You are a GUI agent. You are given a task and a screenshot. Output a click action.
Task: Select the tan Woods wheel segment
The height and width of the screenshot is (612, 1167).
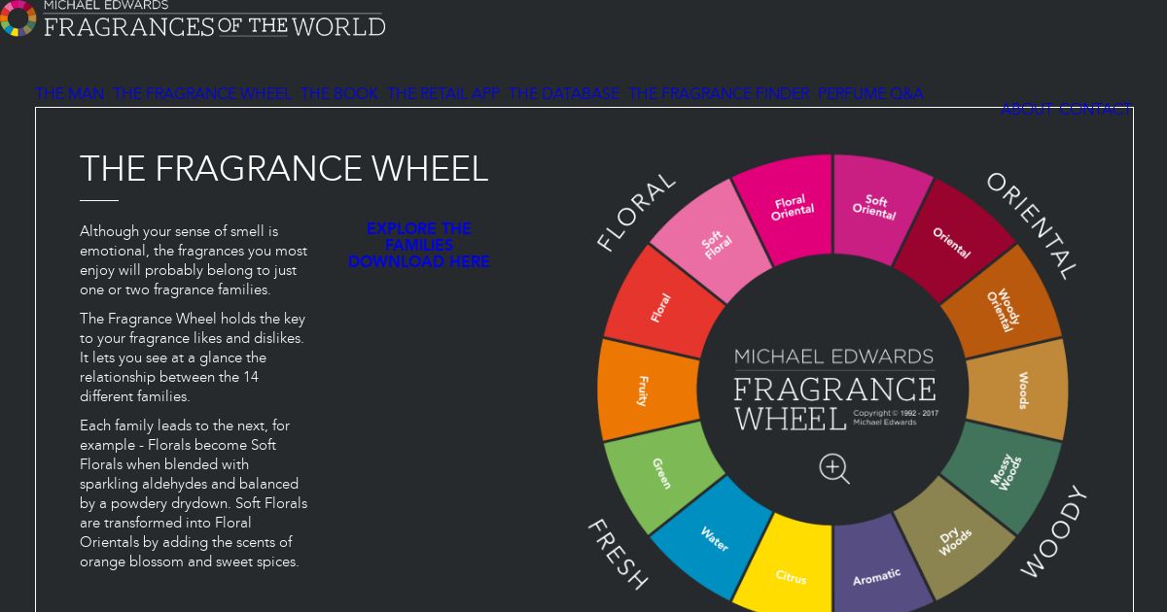click(1019, 390)
